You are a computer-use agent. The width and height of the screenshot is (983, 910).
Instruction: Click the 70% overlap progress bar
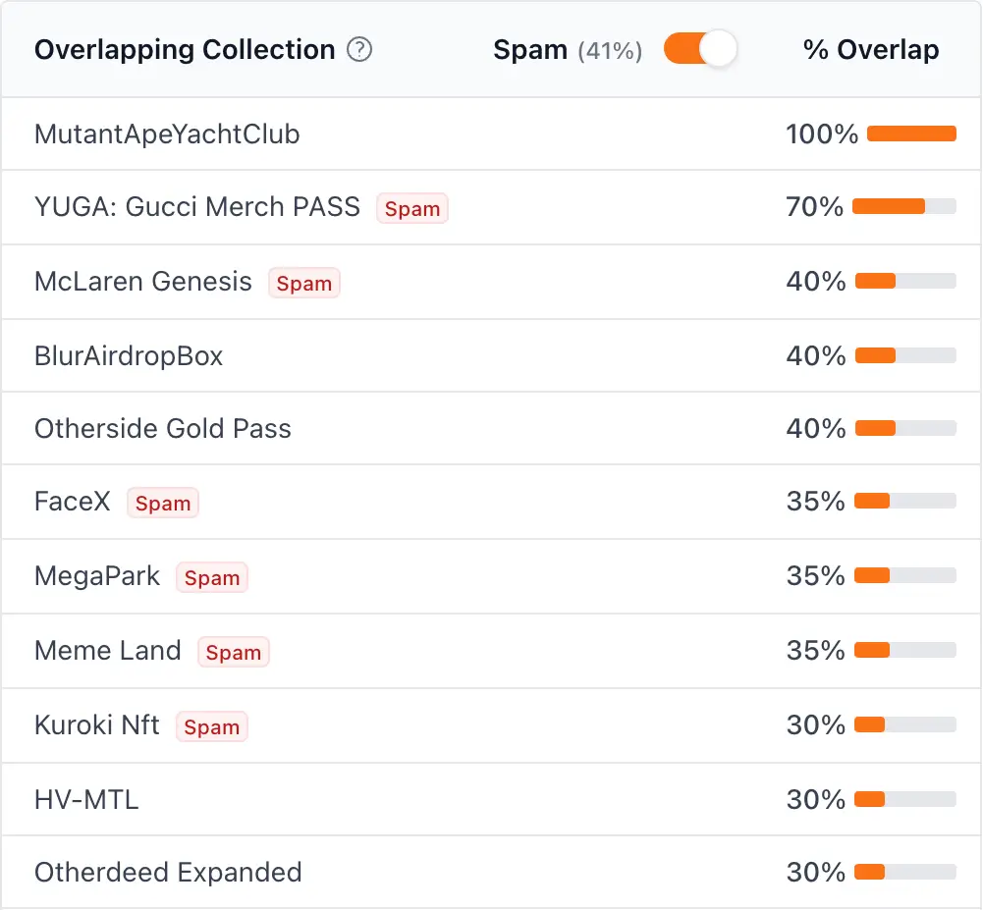pyautogui.click(x=903, y=206)
